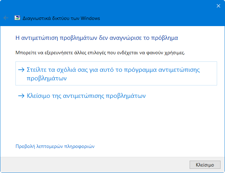Click the arrow icon beside 'Κλείσιμο της αντιμετώπισης προβλημάτων'
This screenshot has width=225, height=173.
(x=22, y=96)
